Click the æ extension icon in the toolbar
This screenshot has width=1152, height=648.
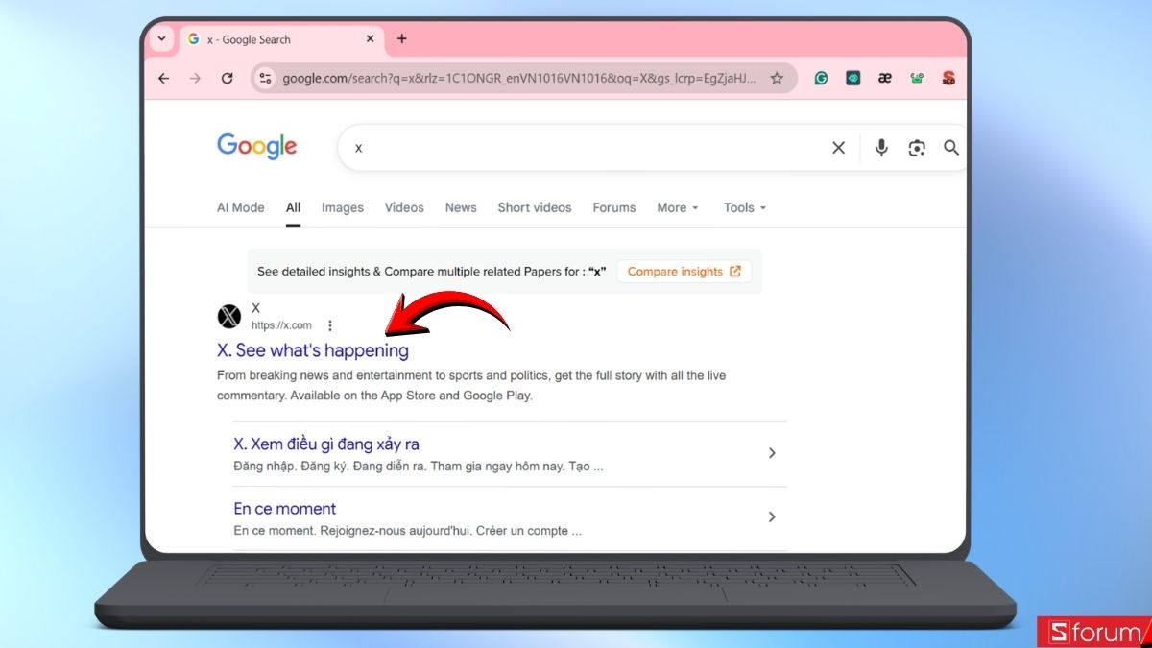click(x=884, y=78)
